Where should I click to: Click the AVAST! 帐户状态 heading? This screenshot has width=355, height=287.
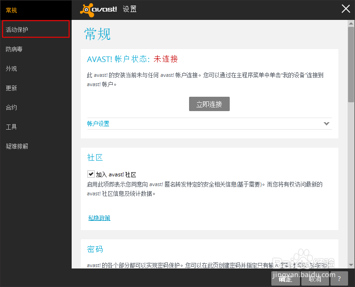[x=118, y=59]
